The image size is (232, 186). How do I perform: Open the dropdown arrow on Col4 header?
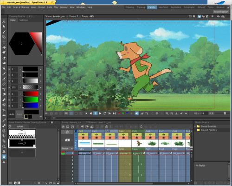coord(130,138)
